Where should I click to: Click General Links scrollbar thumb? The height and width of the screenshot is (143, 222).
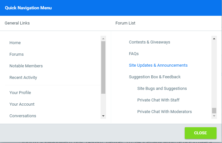tap(103, 67)
